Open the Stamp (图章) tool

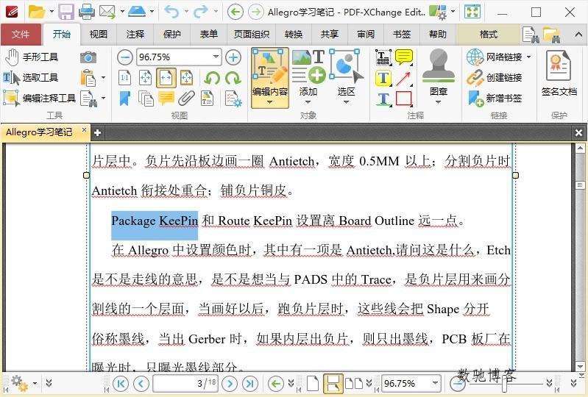[x=438, y=77]
